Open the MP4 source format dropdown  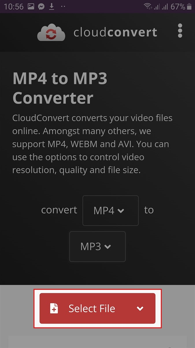(110, 211)
